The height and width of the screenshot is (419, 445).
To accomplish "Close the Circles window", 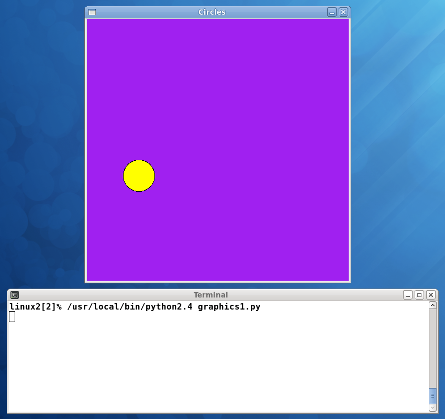I will pyautogui.click(x=343, y=12).
